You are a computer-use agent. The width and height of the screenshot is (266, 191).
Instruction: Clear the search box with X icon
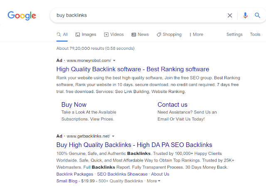pos(230,15)
